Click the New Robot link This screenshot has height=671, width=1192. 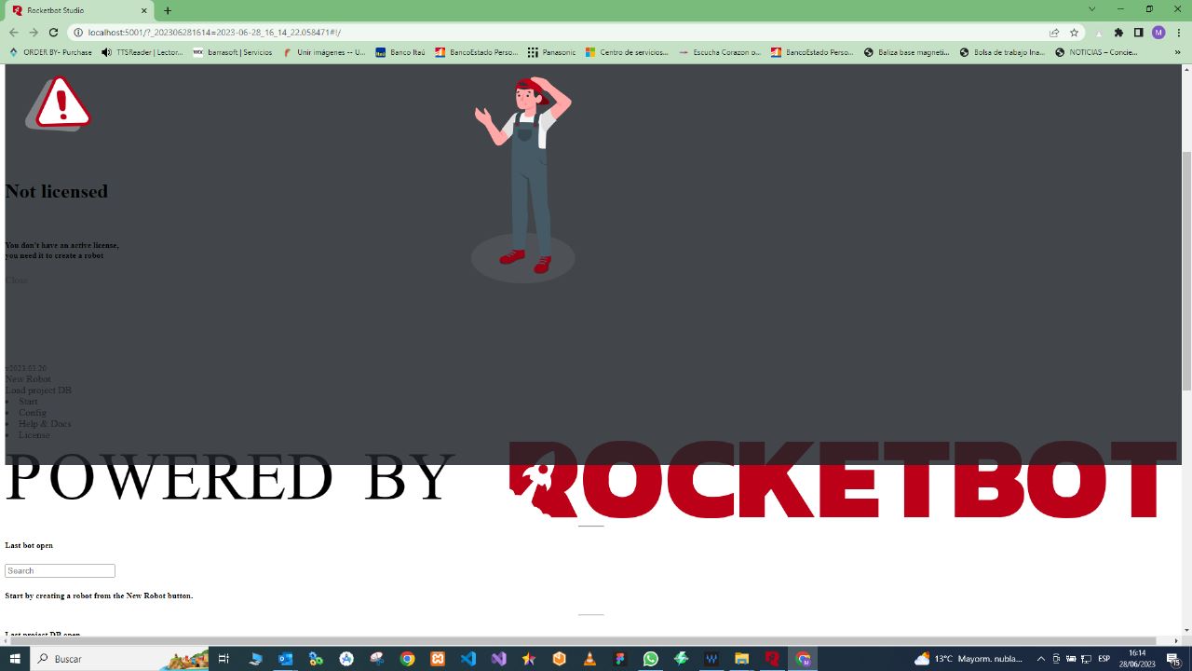click(x=28, y=379)
